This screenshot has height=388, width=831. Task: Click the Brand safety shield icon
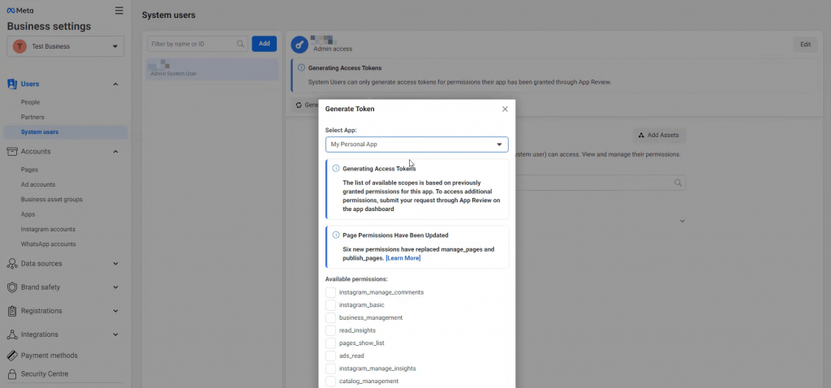point(11,287)
